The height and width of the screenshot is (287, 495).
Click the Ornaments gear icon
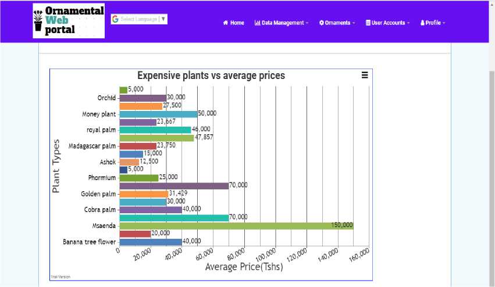(x=322, y=23)
